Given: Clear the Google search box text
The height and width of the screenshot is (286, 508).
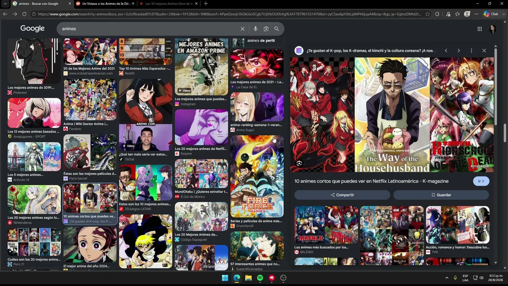Looking at the screenshot, I should pos(242,29).
